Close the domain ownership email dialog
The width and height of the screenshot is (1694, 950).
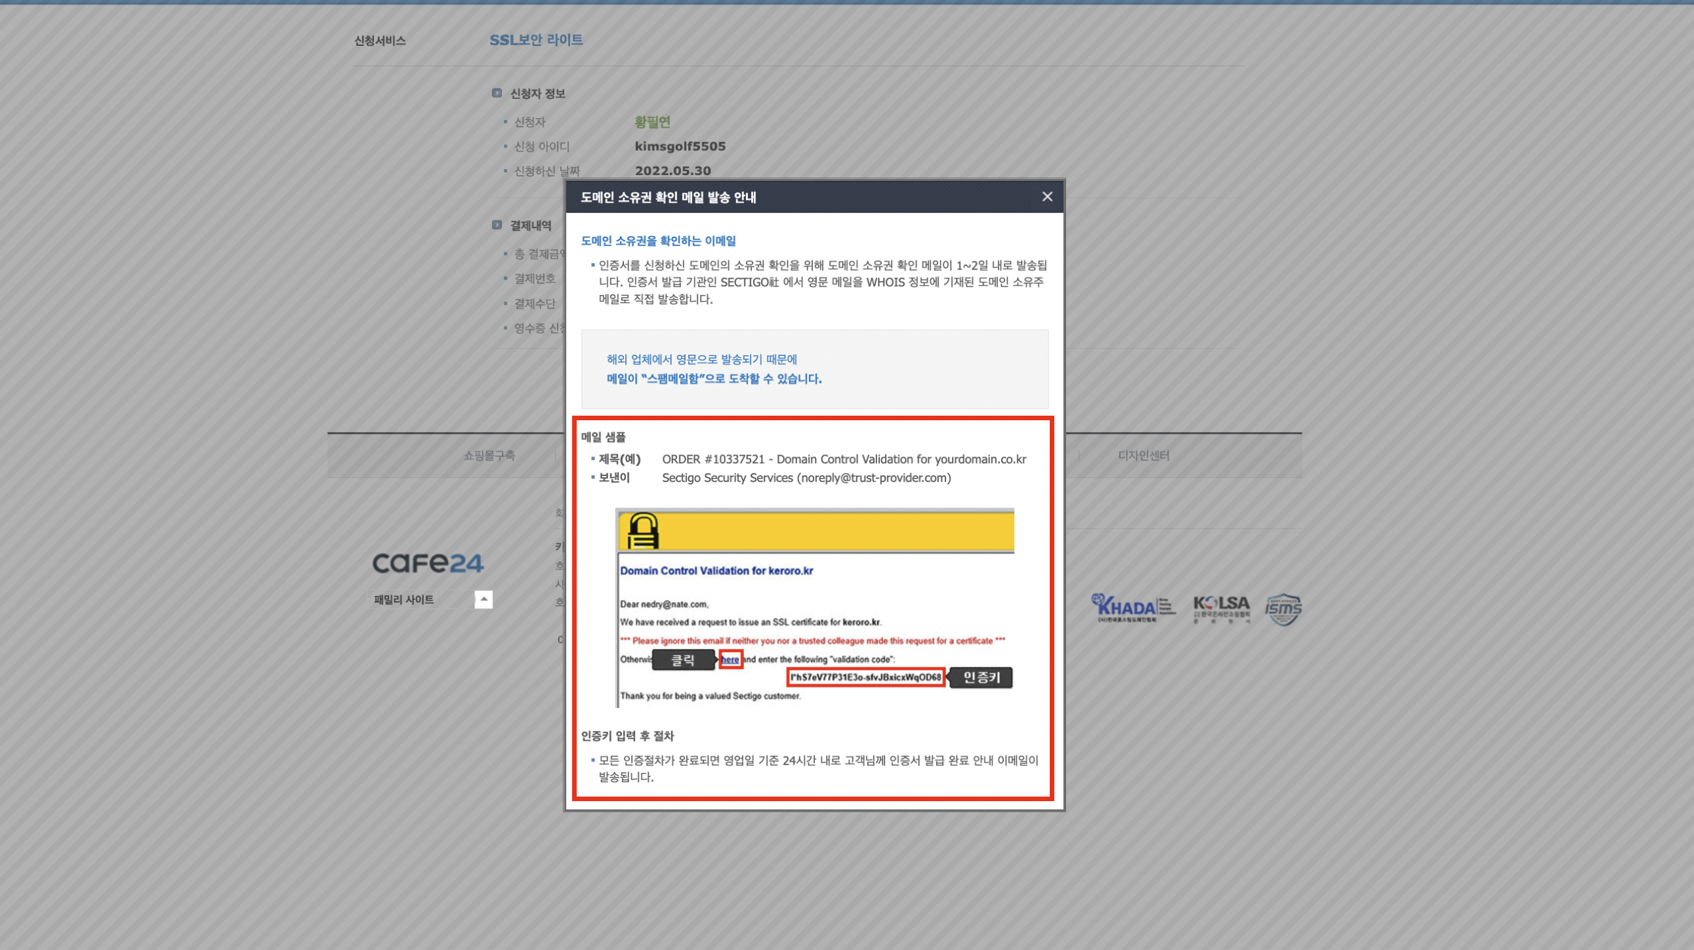pos(1047,197)
